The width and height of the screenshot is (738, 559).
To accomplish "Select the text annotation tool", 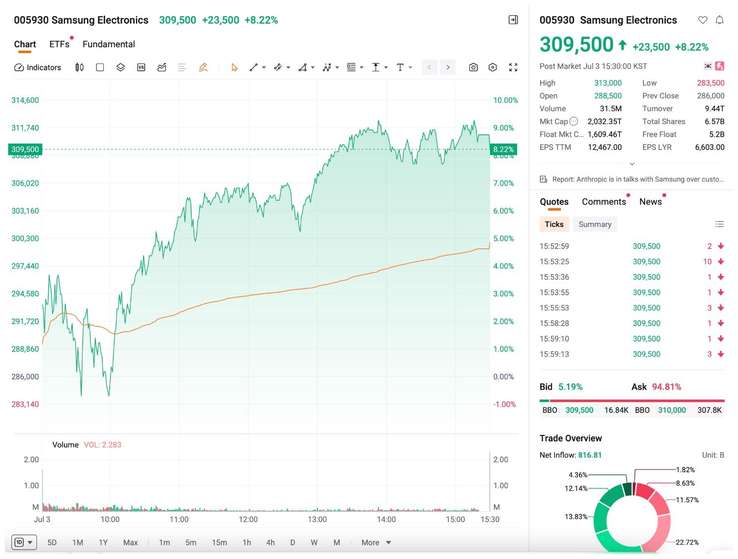I will click(400, 67).
